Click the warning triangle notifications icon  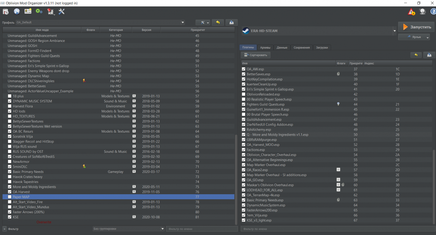pyautogui.click(x=411, y=12)
